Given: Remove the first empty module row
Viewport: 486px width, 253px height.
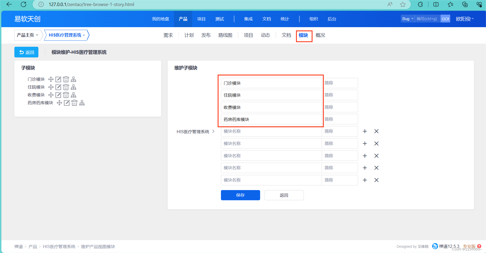Looking at the screenshot, I should (376, 131).
